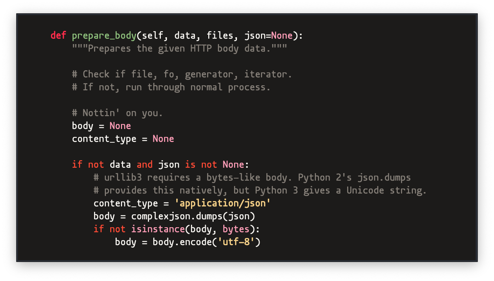
Task: Click the comment 'Check if file, fo, generator, iterator.'
Action: pos(182,75)
